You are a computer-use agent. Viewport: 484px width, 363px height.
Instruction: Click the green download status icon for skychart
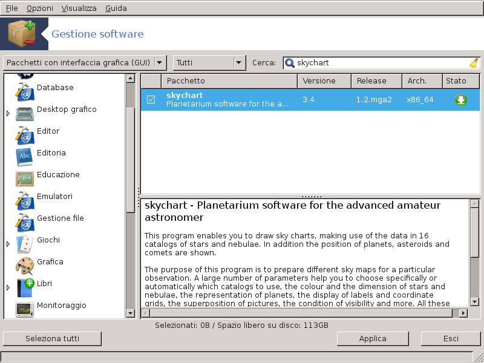461,100
